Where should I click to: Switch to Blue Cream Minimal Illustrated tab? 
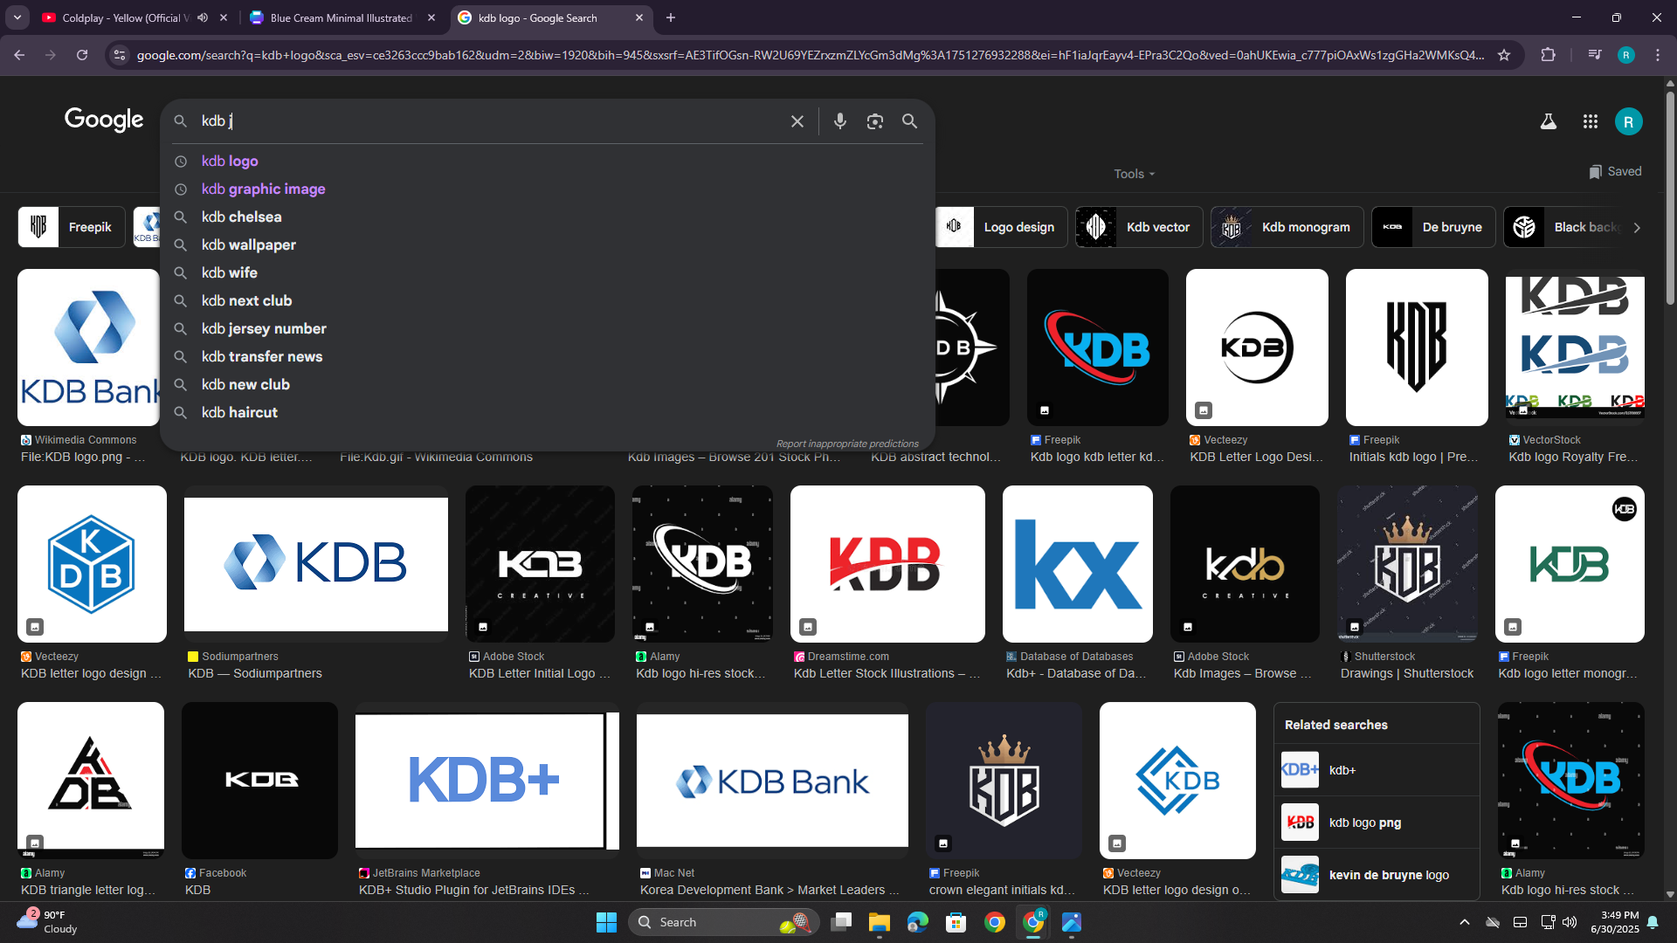pos(341,17)
